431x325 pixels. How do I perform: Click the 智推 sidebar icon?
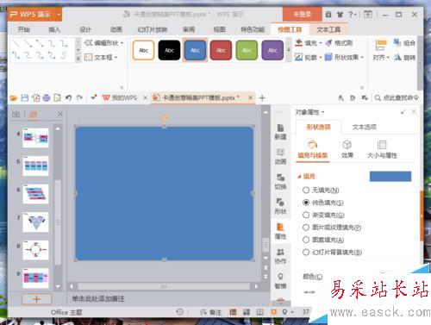pyautogui.click(x=280, y=281)
